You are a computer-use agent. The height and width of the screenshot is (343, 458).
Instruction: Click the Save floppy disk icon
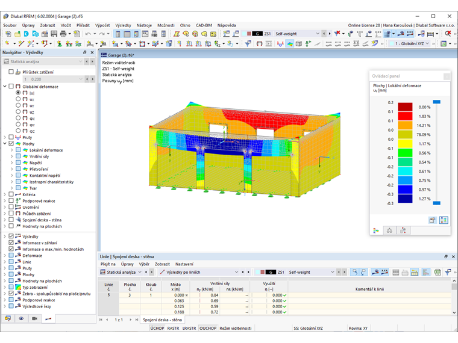(54, 34)
